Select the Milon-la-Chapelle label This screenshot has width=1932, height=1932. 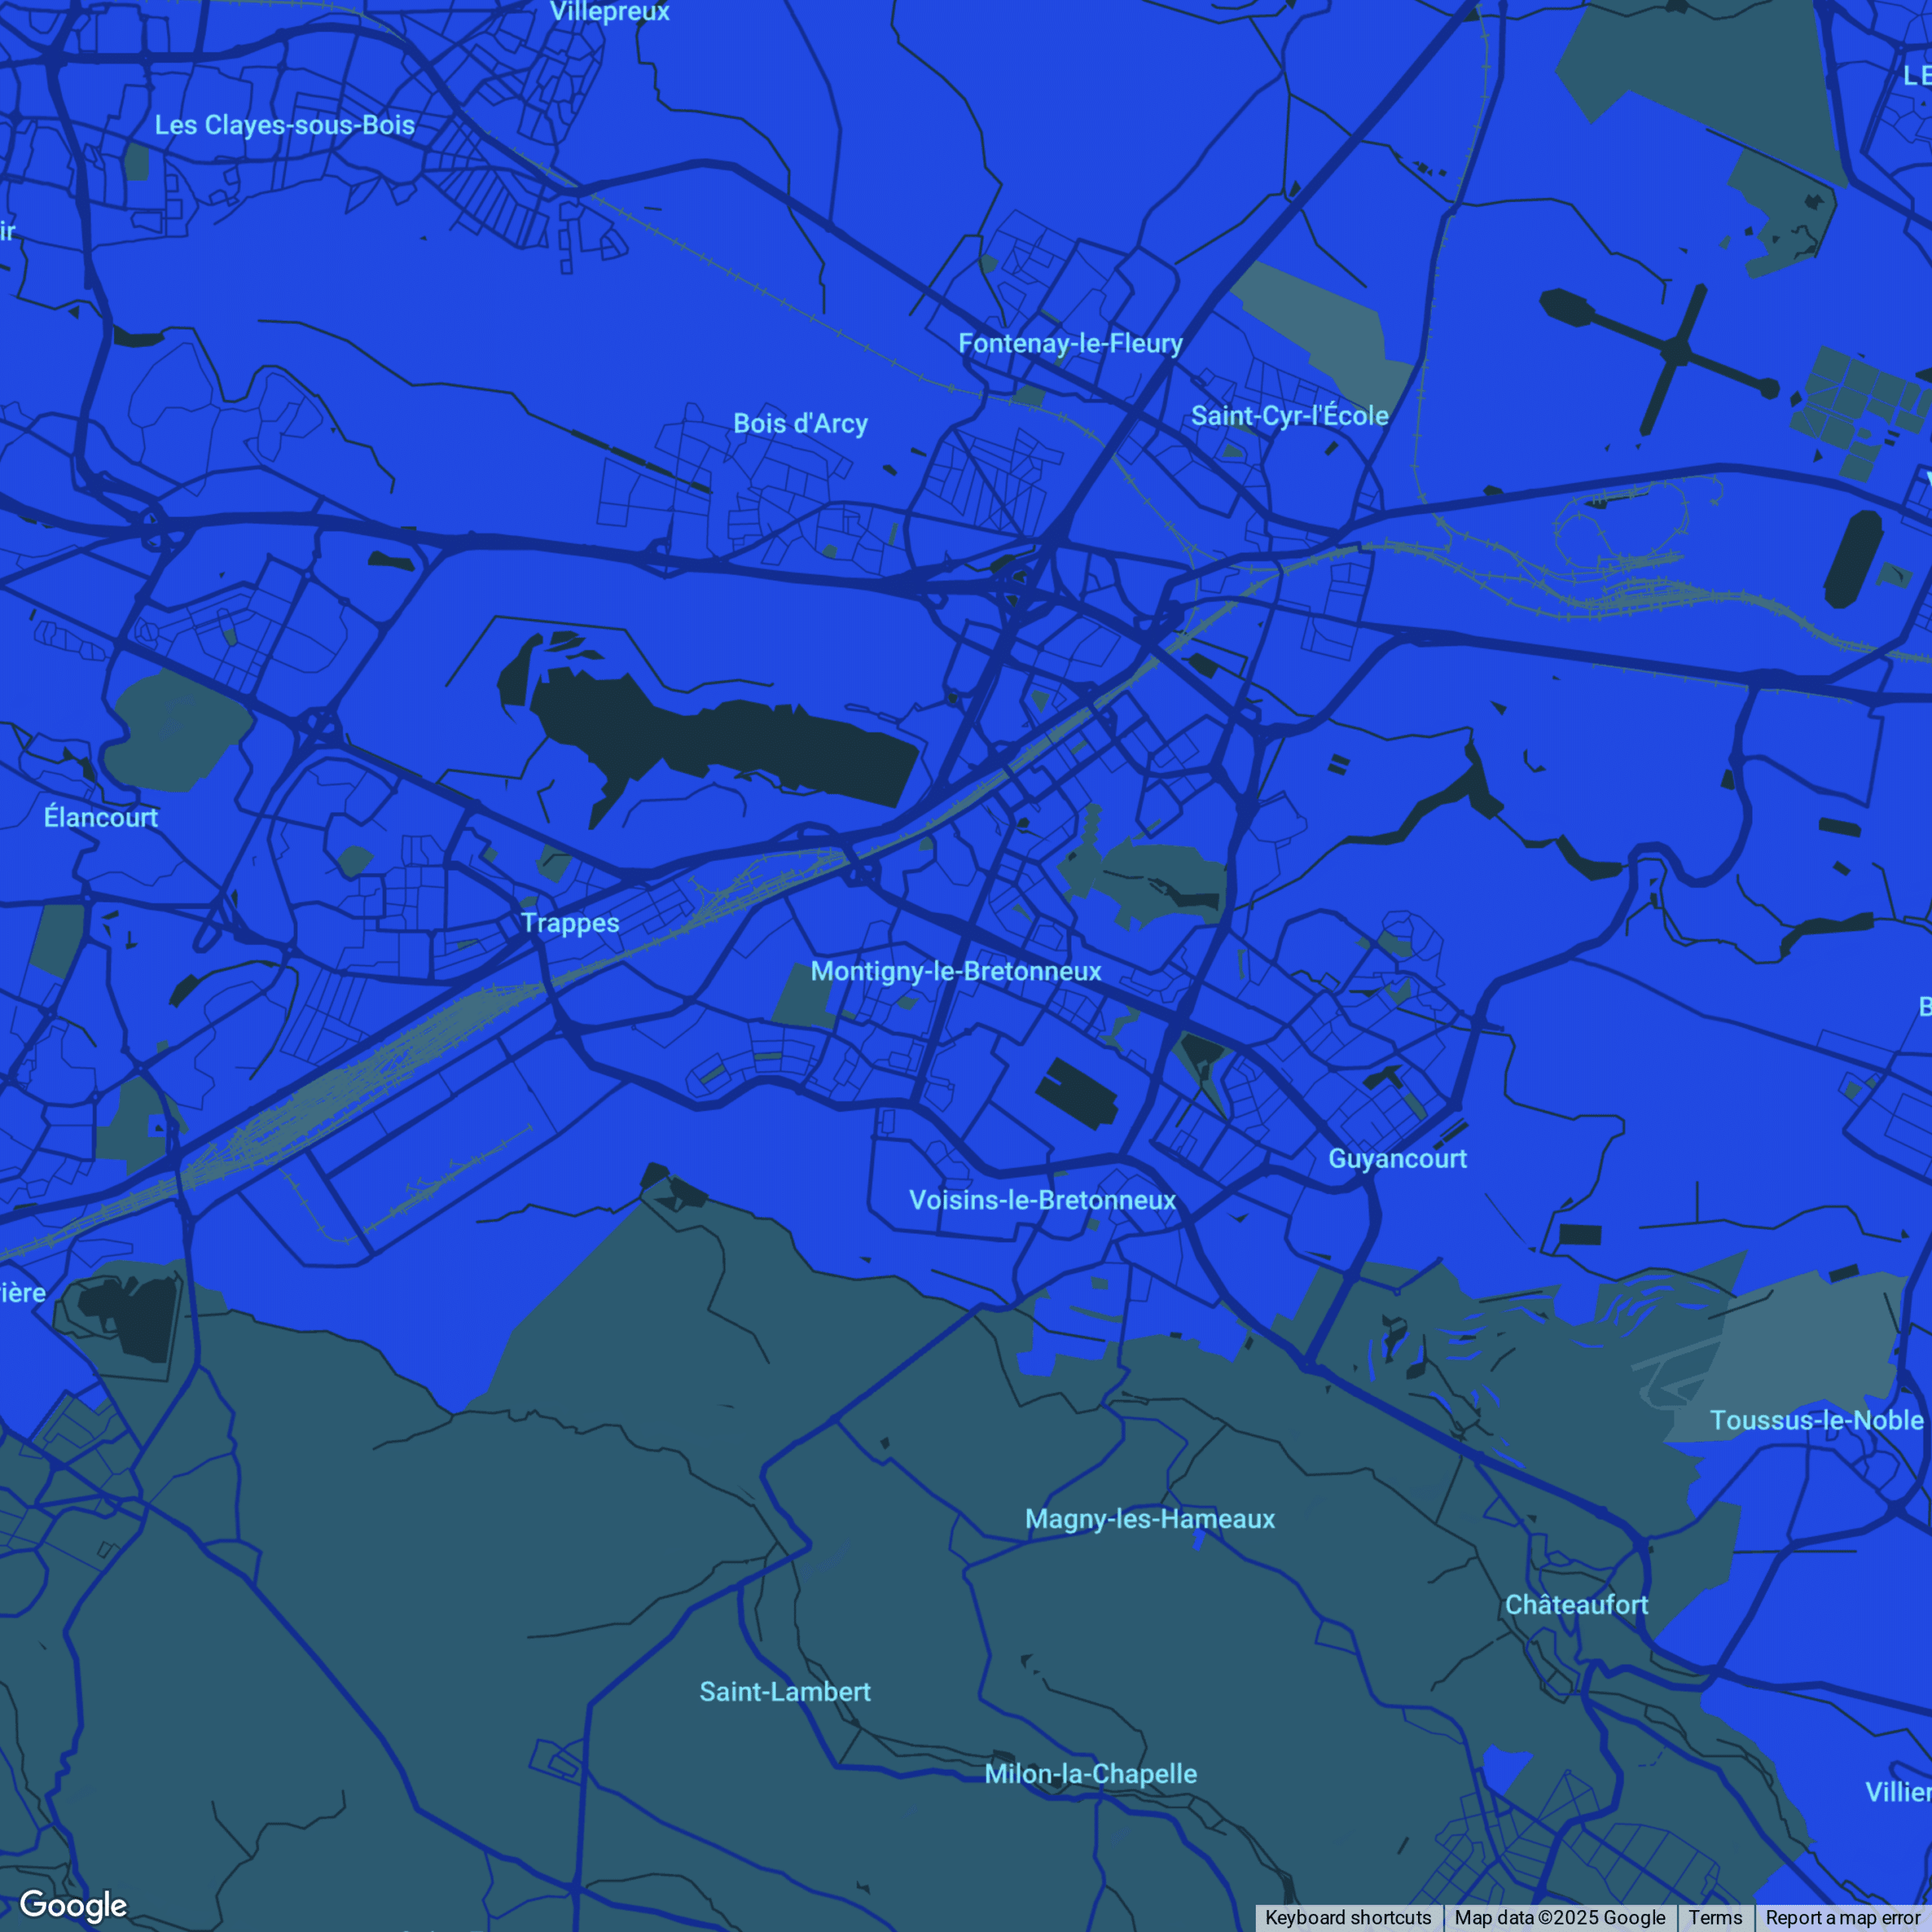click(1090, 1774)
